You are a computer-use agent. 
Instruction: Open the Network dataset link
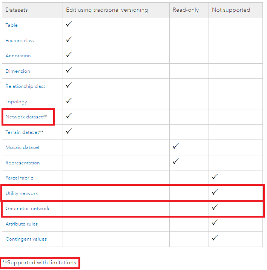24,117
